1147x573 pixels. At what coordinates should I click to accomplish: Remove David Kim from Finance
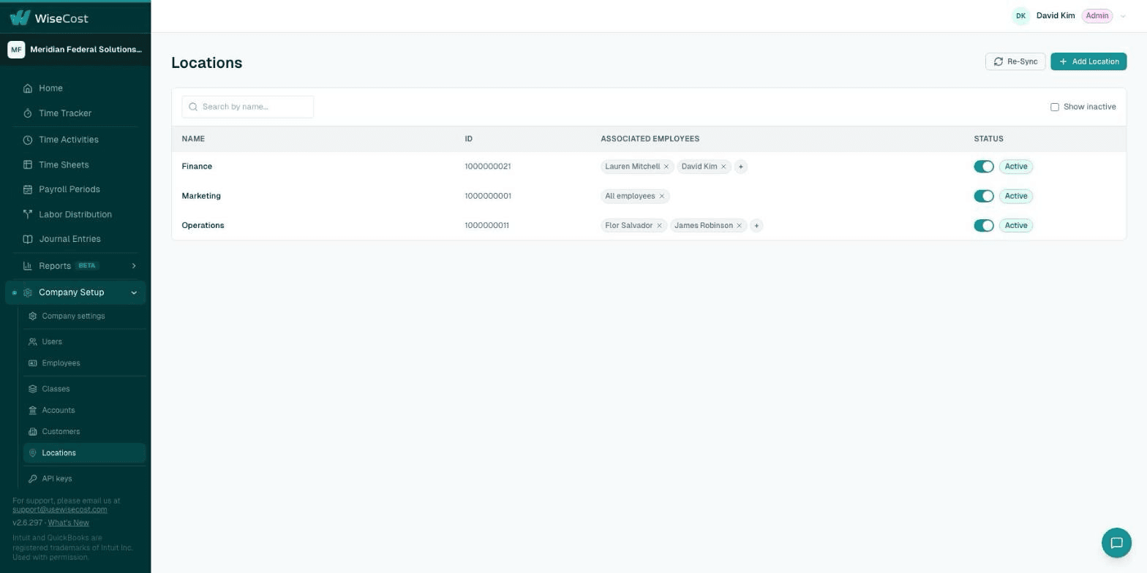723,167
